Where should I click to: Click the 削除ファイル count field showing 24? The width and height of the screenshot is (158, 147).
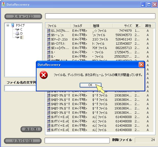click(145, 140)
